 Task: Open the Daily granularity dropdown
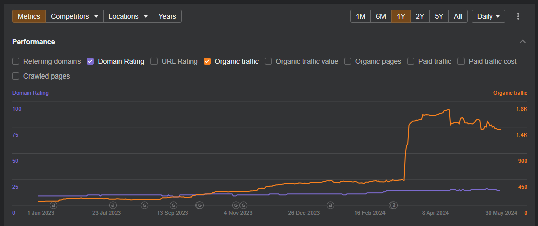(488, 16)
